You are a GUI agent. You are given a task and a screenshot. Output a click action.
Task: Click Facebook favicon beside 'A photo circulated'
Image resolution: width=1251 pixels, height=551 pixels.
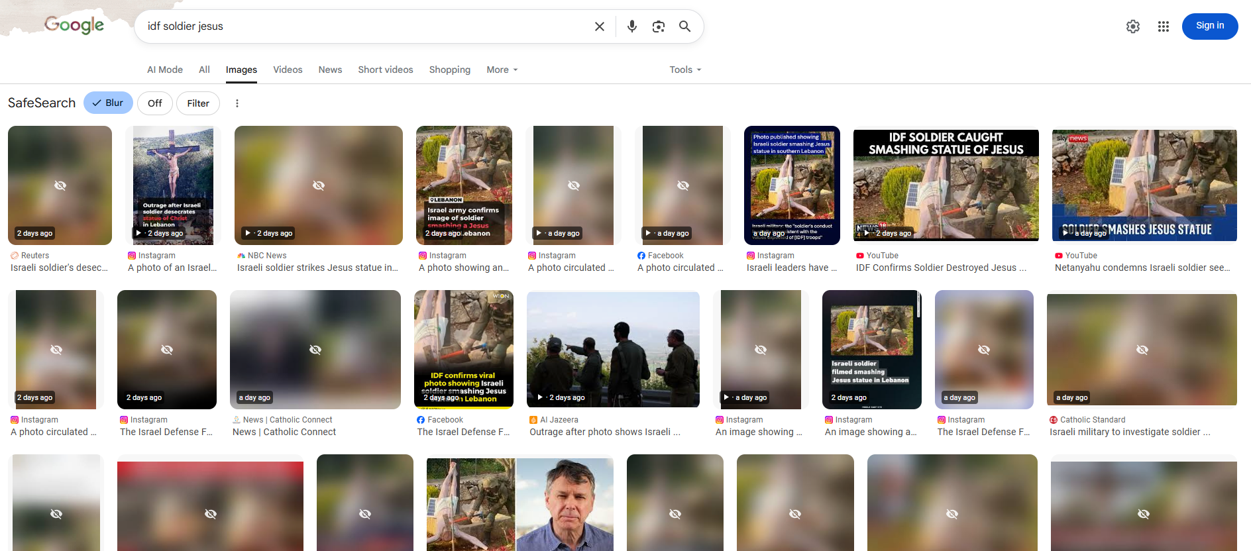tap(641, 256)
